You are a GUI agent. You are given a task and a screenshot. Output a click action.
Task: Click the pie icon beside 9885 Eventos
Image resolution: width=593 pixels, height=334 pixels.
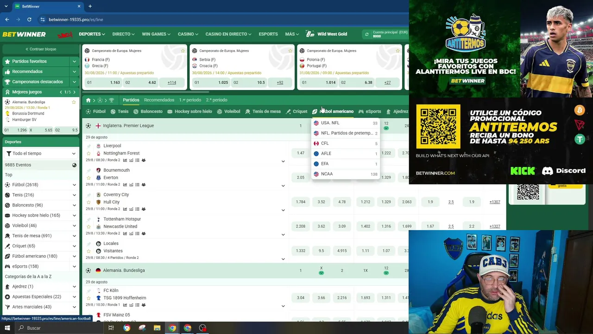coord(74,165)
